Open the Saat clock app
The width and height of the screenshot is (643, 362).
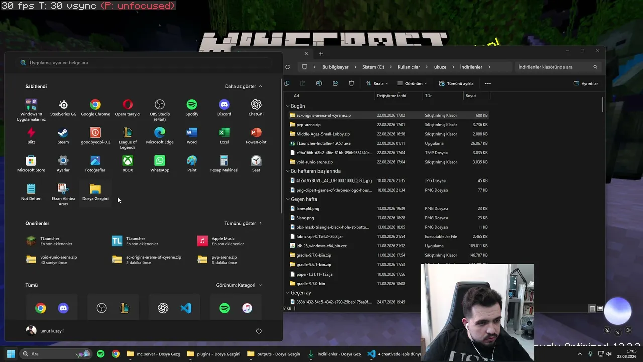pos(256,164)
